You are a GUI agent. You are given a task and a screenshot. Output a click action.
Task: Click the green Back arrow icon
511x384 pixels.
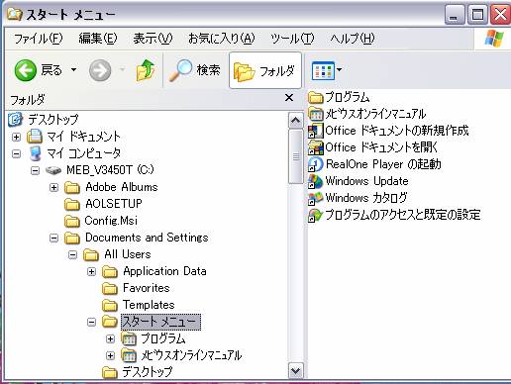point(25,70)
